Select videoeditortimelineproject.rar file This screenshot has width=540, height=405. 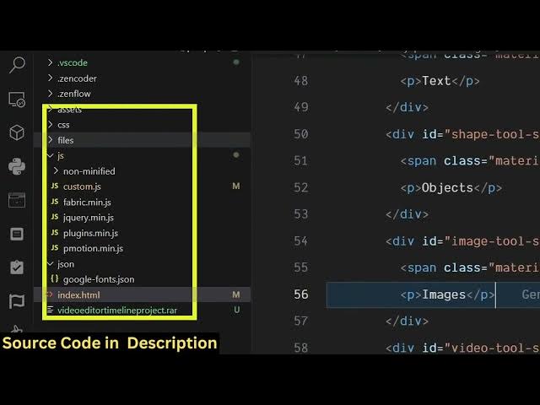[117, 310]
